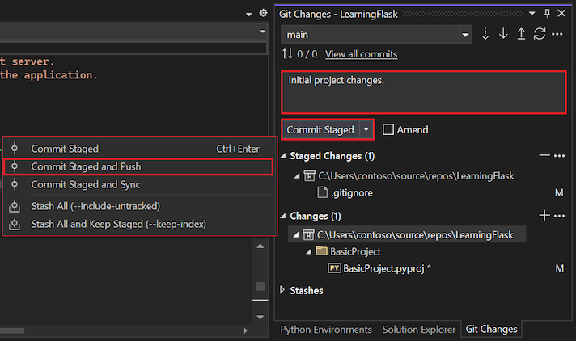Switch to the Solution Explorer tab
Image resolution: width=576 pixels, height=341 pixels.
[417, 330]
